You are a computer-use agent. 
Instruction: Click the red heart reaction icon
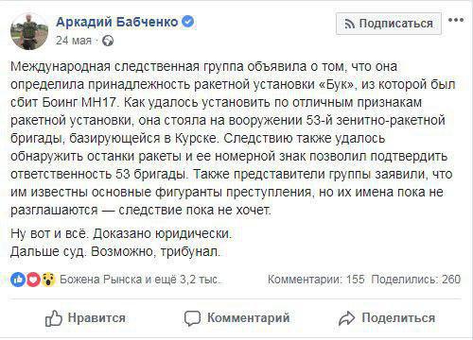click(x=33, y=280)
